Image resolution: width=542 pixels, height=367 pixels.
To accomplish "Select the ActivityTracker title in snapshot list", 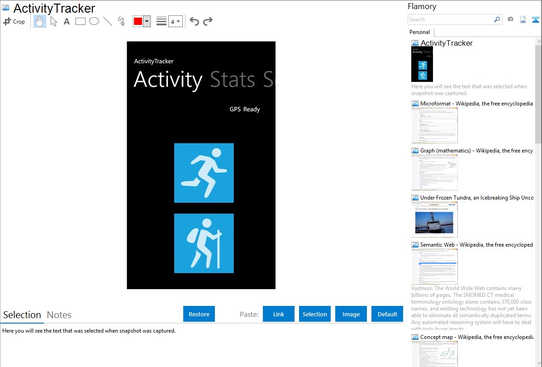I will [x=447, y=43].
